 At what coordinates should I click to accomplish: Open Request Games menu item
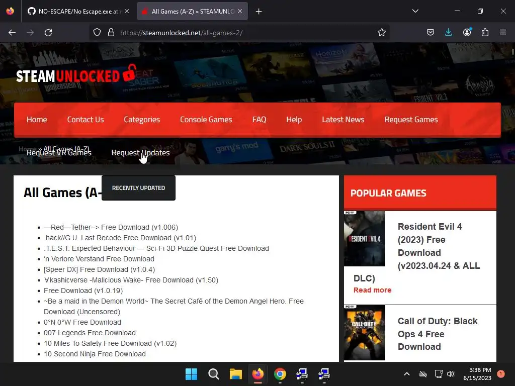(x=411, y=120)
